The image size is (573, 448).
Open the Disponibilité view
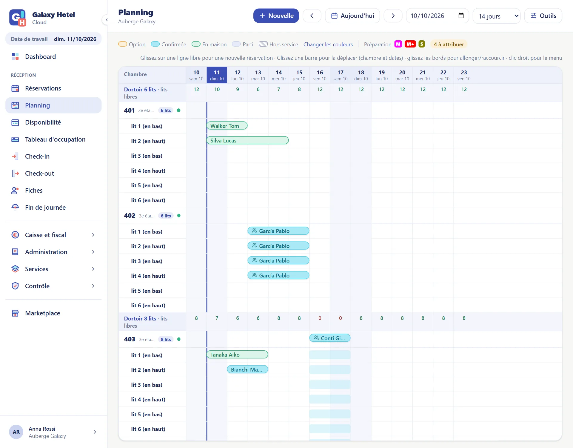click(53, 122)
